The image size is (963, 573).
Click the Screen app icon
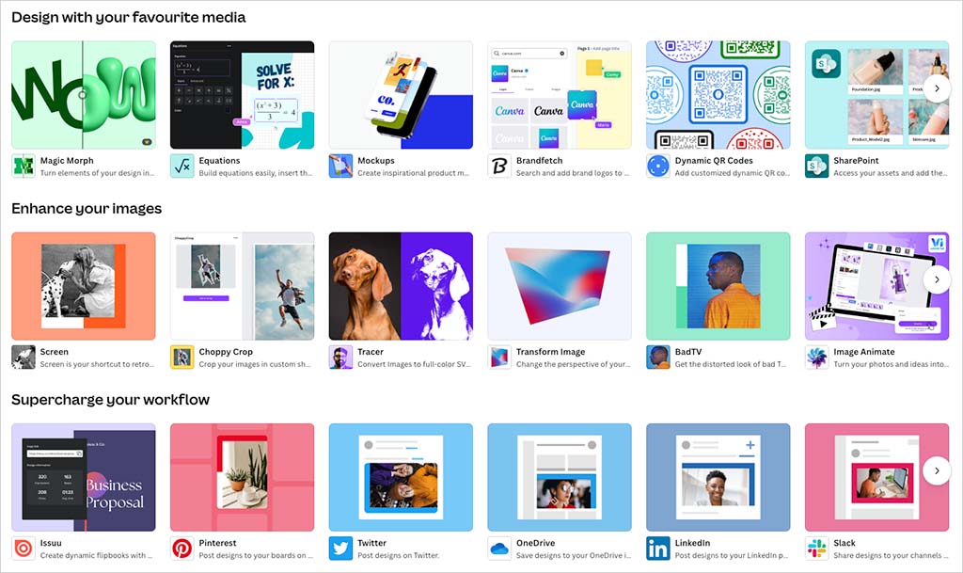(22, 356)
